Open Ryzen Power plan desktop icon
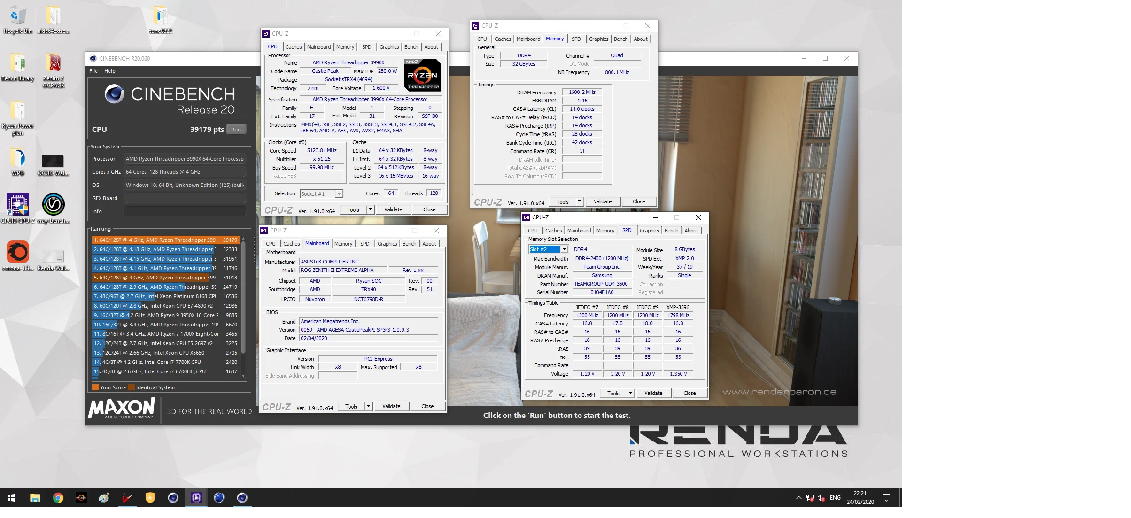 (17, 118)
